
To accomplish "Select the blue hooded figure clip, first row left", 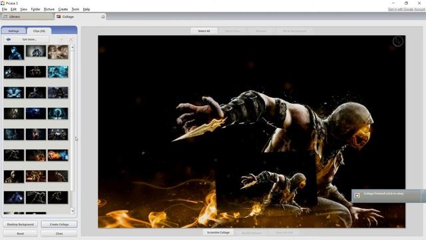I will (14, 52).
